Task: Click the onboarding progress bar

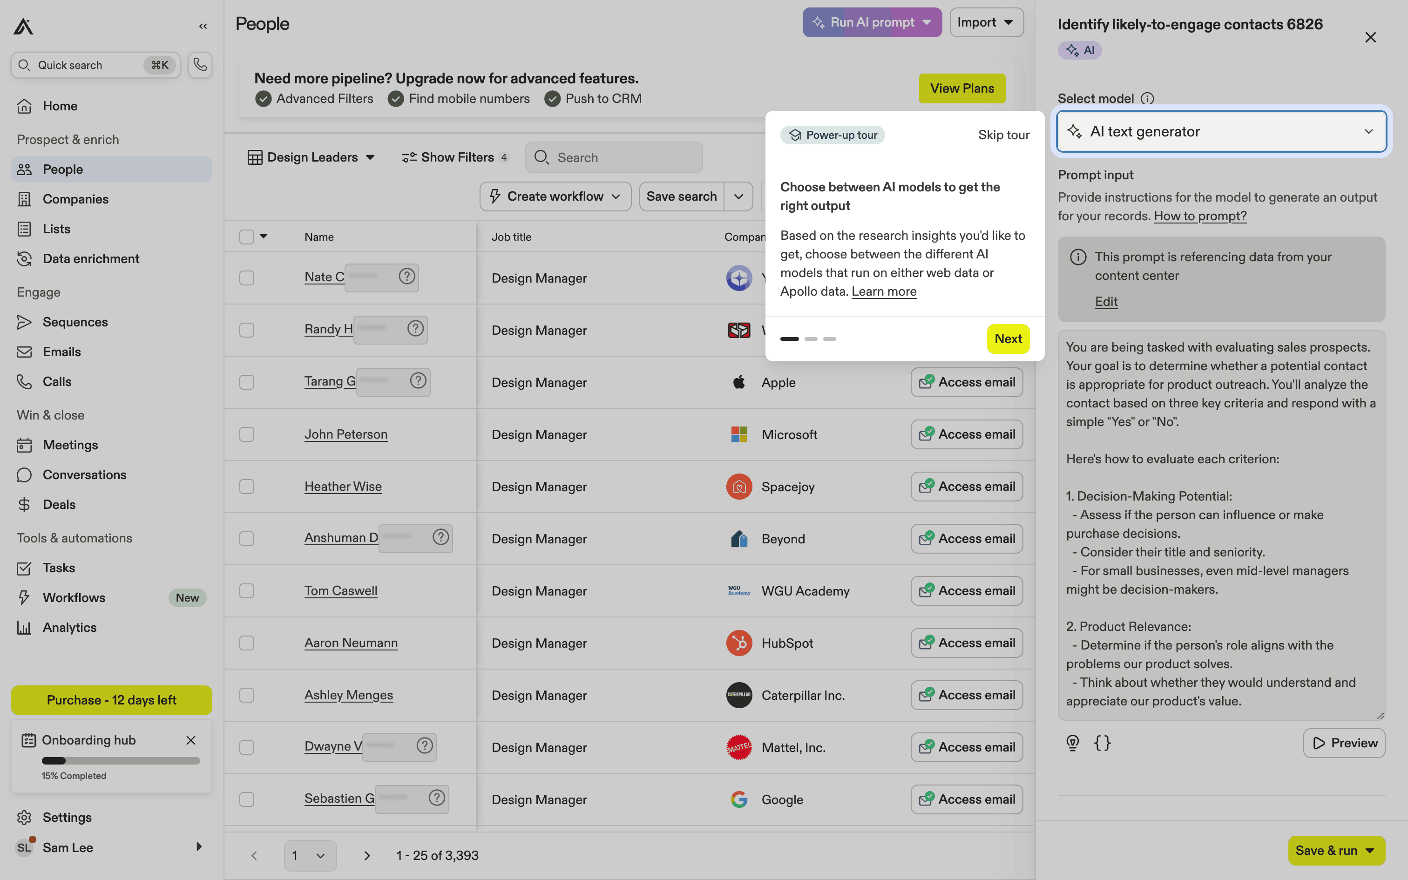Action: coord(121,760)
